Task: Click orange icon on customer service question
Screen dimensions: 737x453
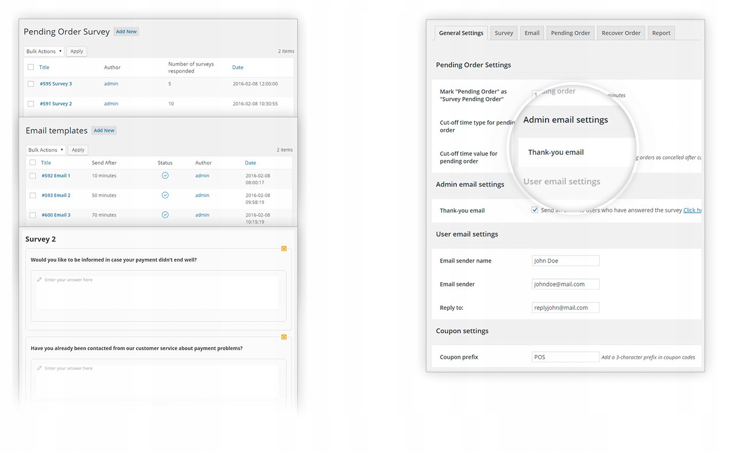Action: pos(284,337)
